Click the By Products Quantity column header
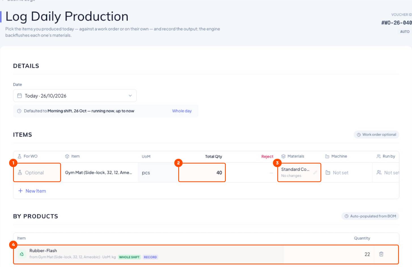 point(362,238)
